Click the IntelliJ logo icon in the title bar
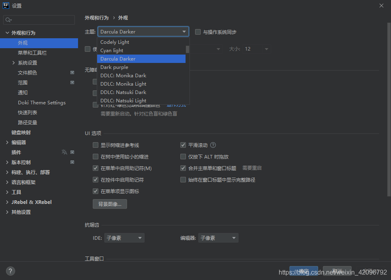The height and width of the screenshot is (280, 391). click(5, 5)
